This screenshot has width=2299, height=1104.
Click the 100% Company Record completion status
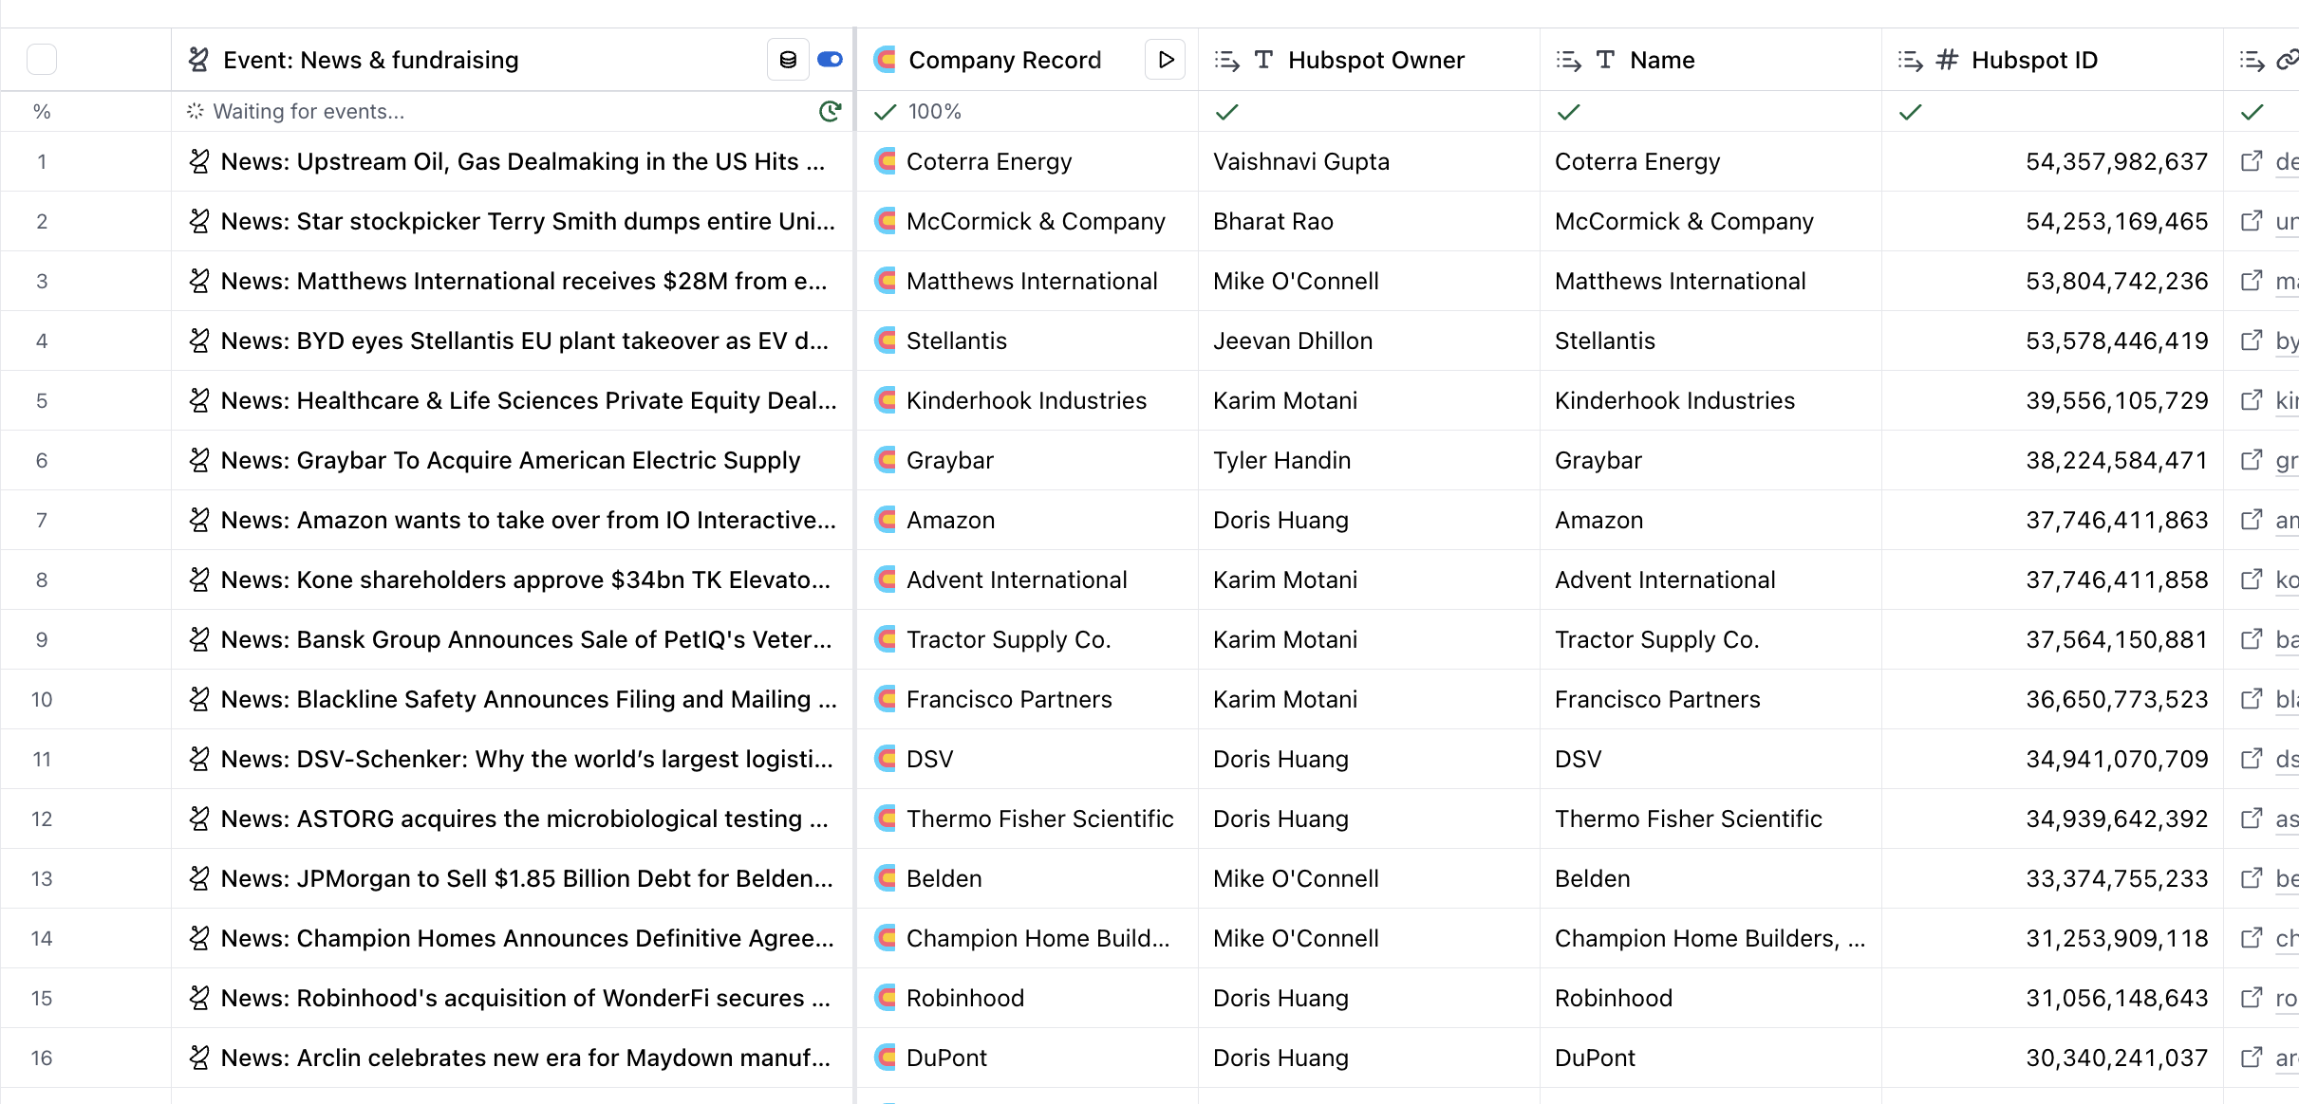click(x=918, y=111)
